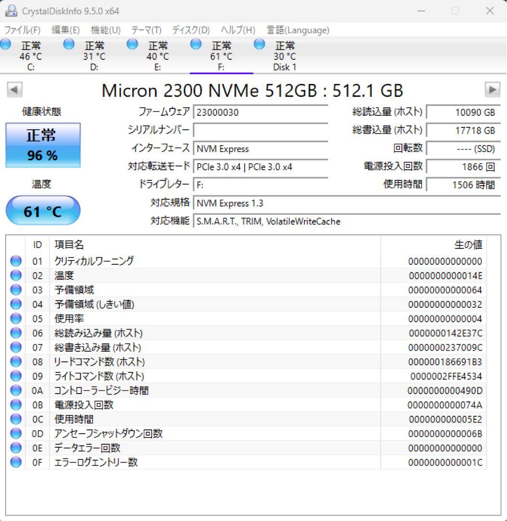Viewport: 507px width, 521px height.
Task: Click the ID column header
Action: click(x=38, y=245)
